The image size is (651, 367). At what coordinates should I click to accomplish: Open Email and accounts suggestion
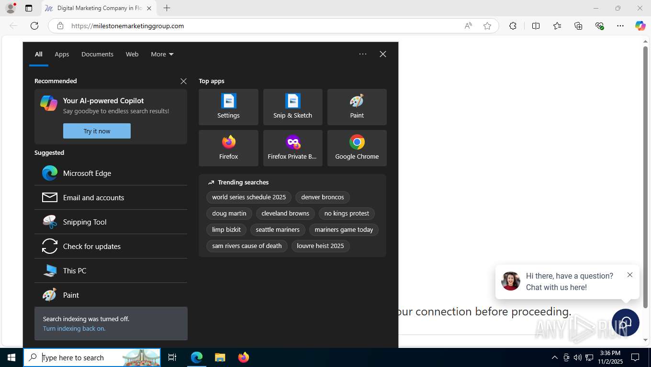point(111,197)
